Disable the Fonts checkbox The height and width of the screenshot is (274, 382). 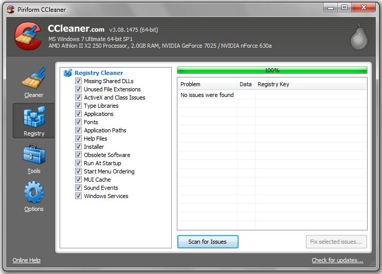[x=78, y=122]
